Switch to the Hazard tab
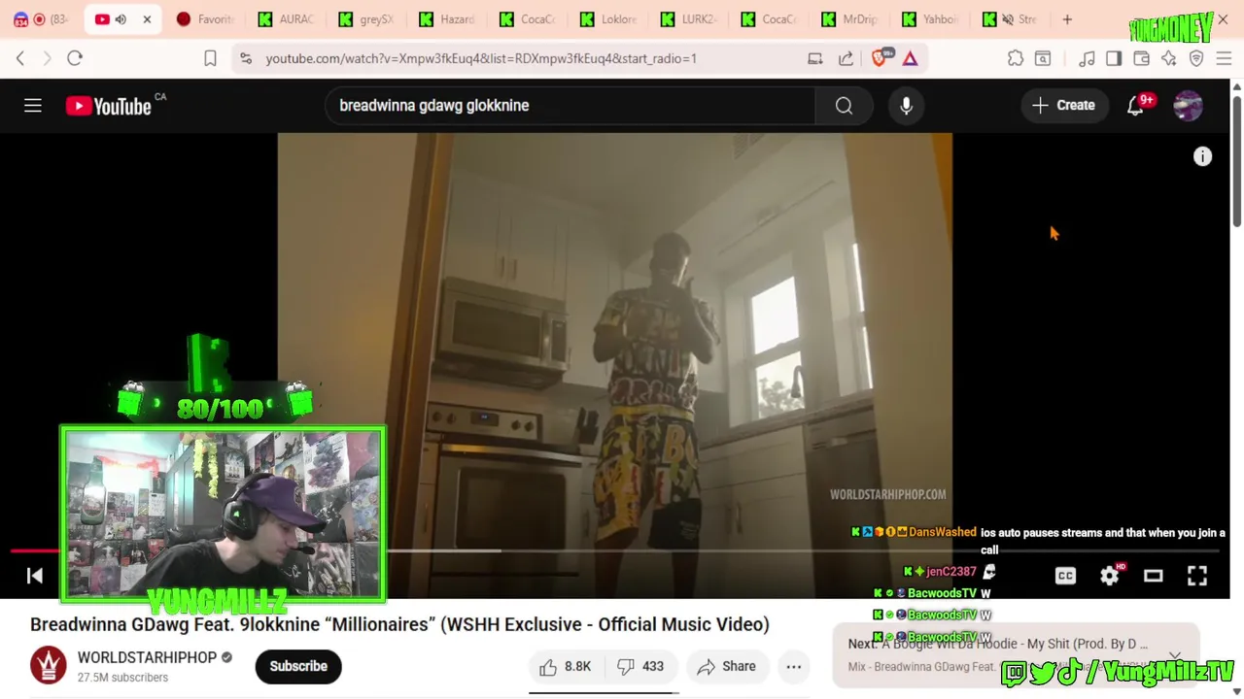 point(448,19)
